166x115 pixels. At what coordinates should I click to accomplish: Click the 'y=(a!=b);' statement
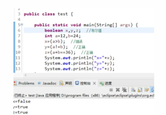(56, 47)
